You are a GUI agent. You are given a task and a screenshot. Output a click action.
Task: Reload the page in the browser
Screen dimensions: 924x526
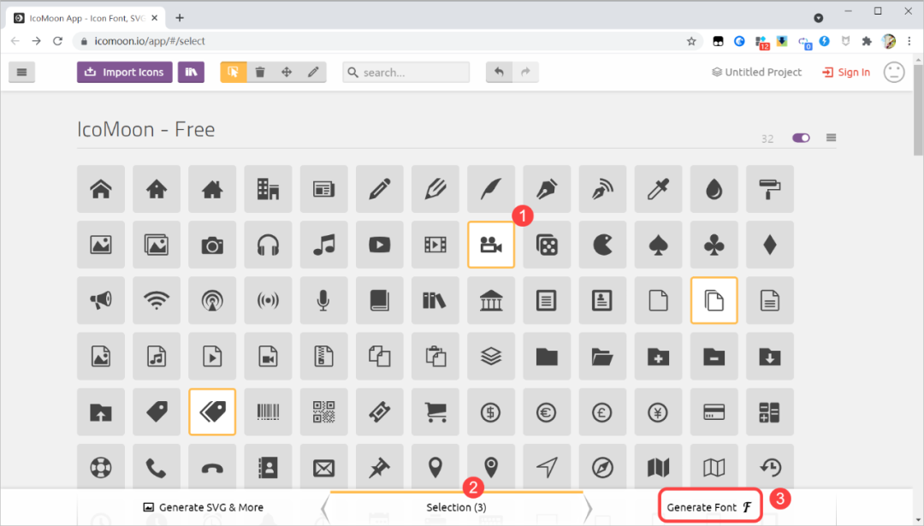(x=58, y=41)
